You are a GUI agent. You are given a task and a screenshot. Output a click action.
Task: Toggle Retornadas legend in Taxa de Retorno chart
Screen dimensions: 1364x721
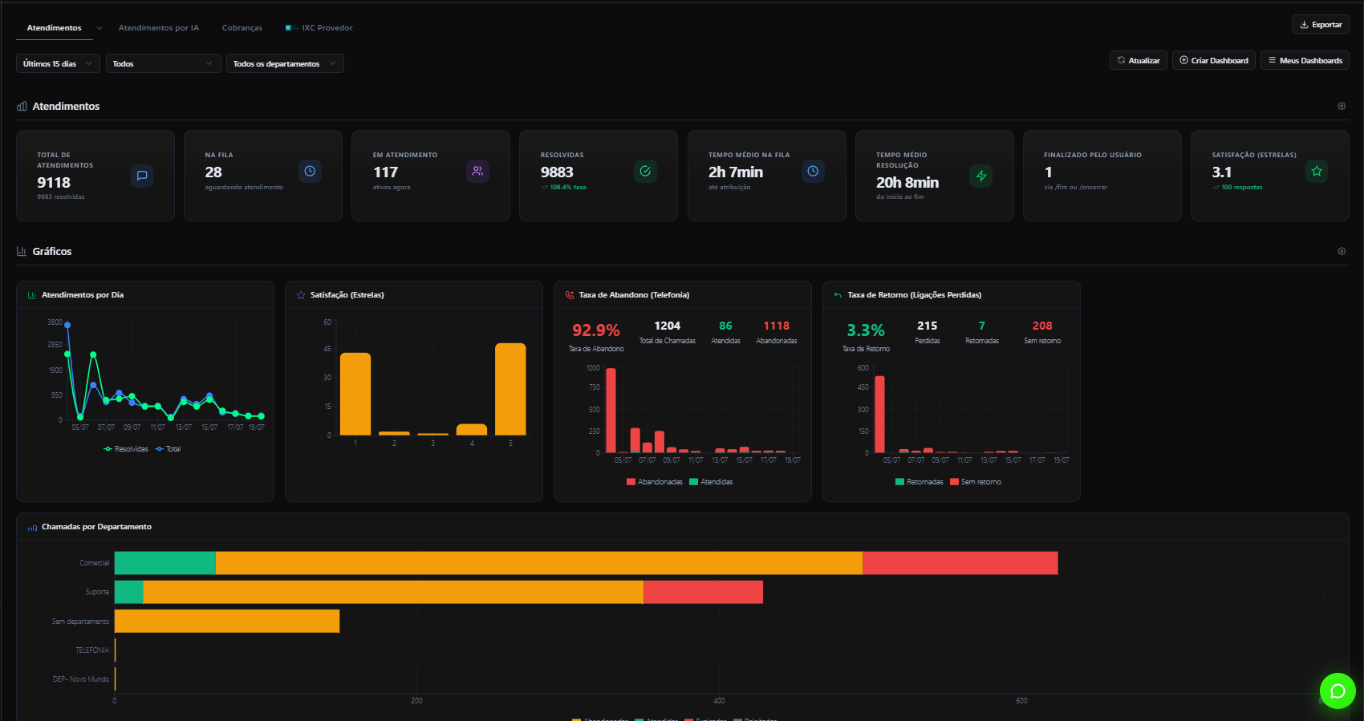pyautogui.click(x=919, y=482)
